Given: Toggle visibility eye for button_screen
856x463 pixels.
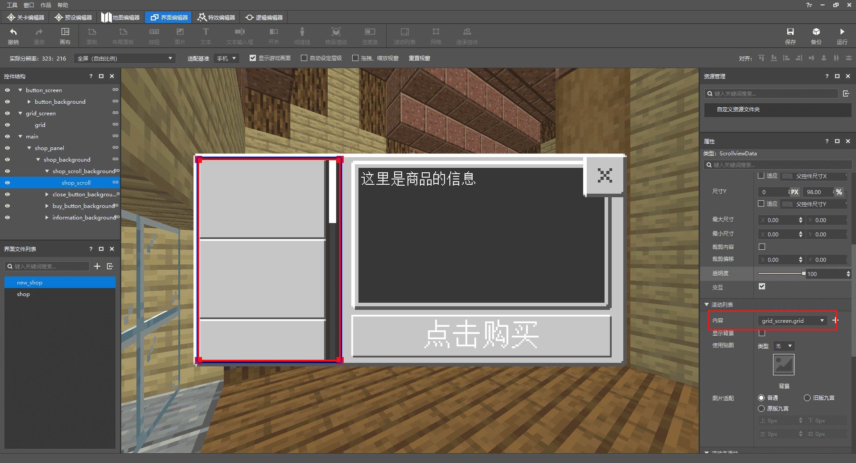Looking at the screenshot, I should coord(7,90).
